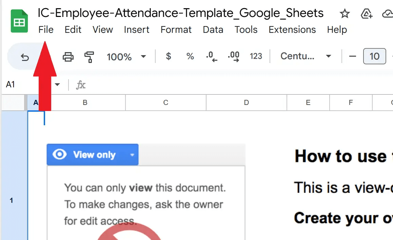Click the font size field showing 10

[x=374, y=56]
